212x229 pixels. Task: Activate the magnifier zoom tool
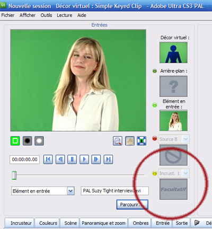click(x=118, y=141)
